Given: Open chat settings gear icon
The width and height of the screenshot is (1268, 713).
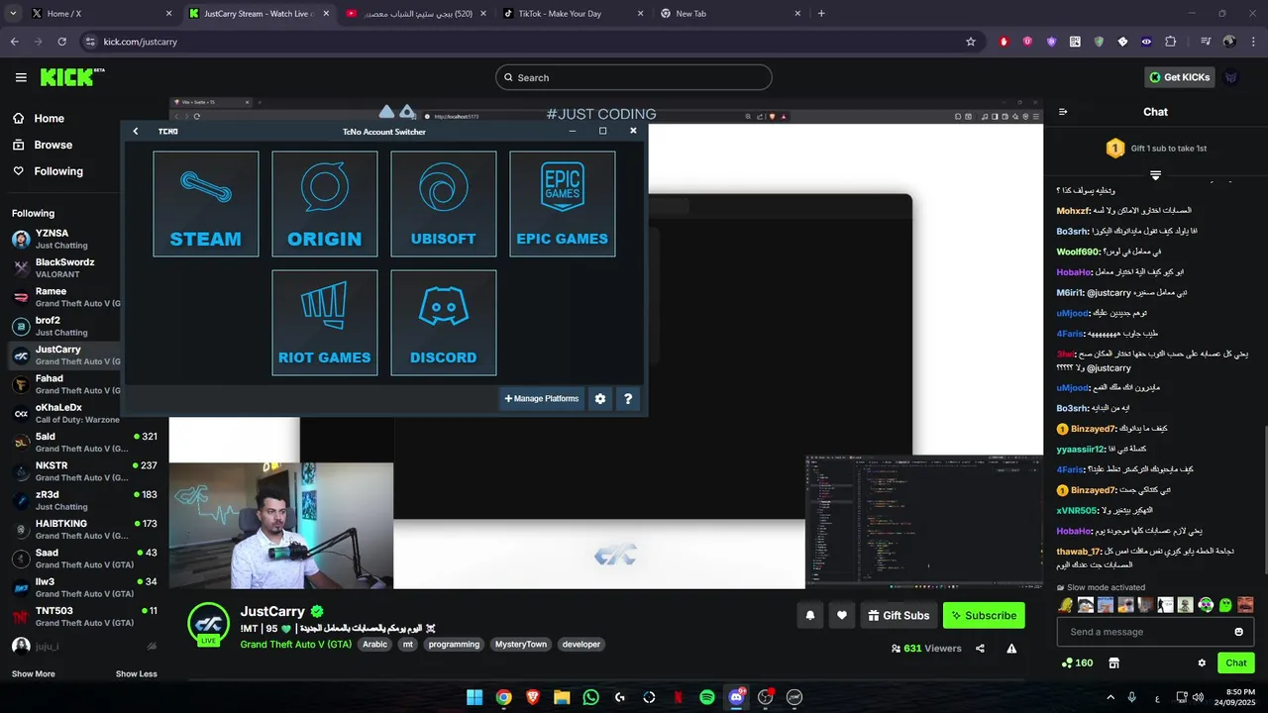Looking at the screenshot, I should 1202,663.
